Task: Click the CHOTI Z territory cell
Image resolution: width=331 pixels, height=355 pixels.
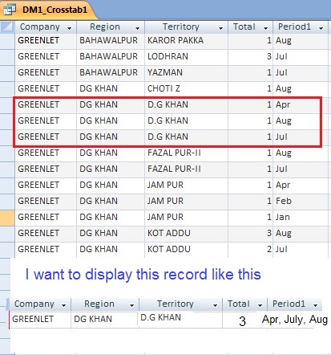Action: click(x=186, y=89)
